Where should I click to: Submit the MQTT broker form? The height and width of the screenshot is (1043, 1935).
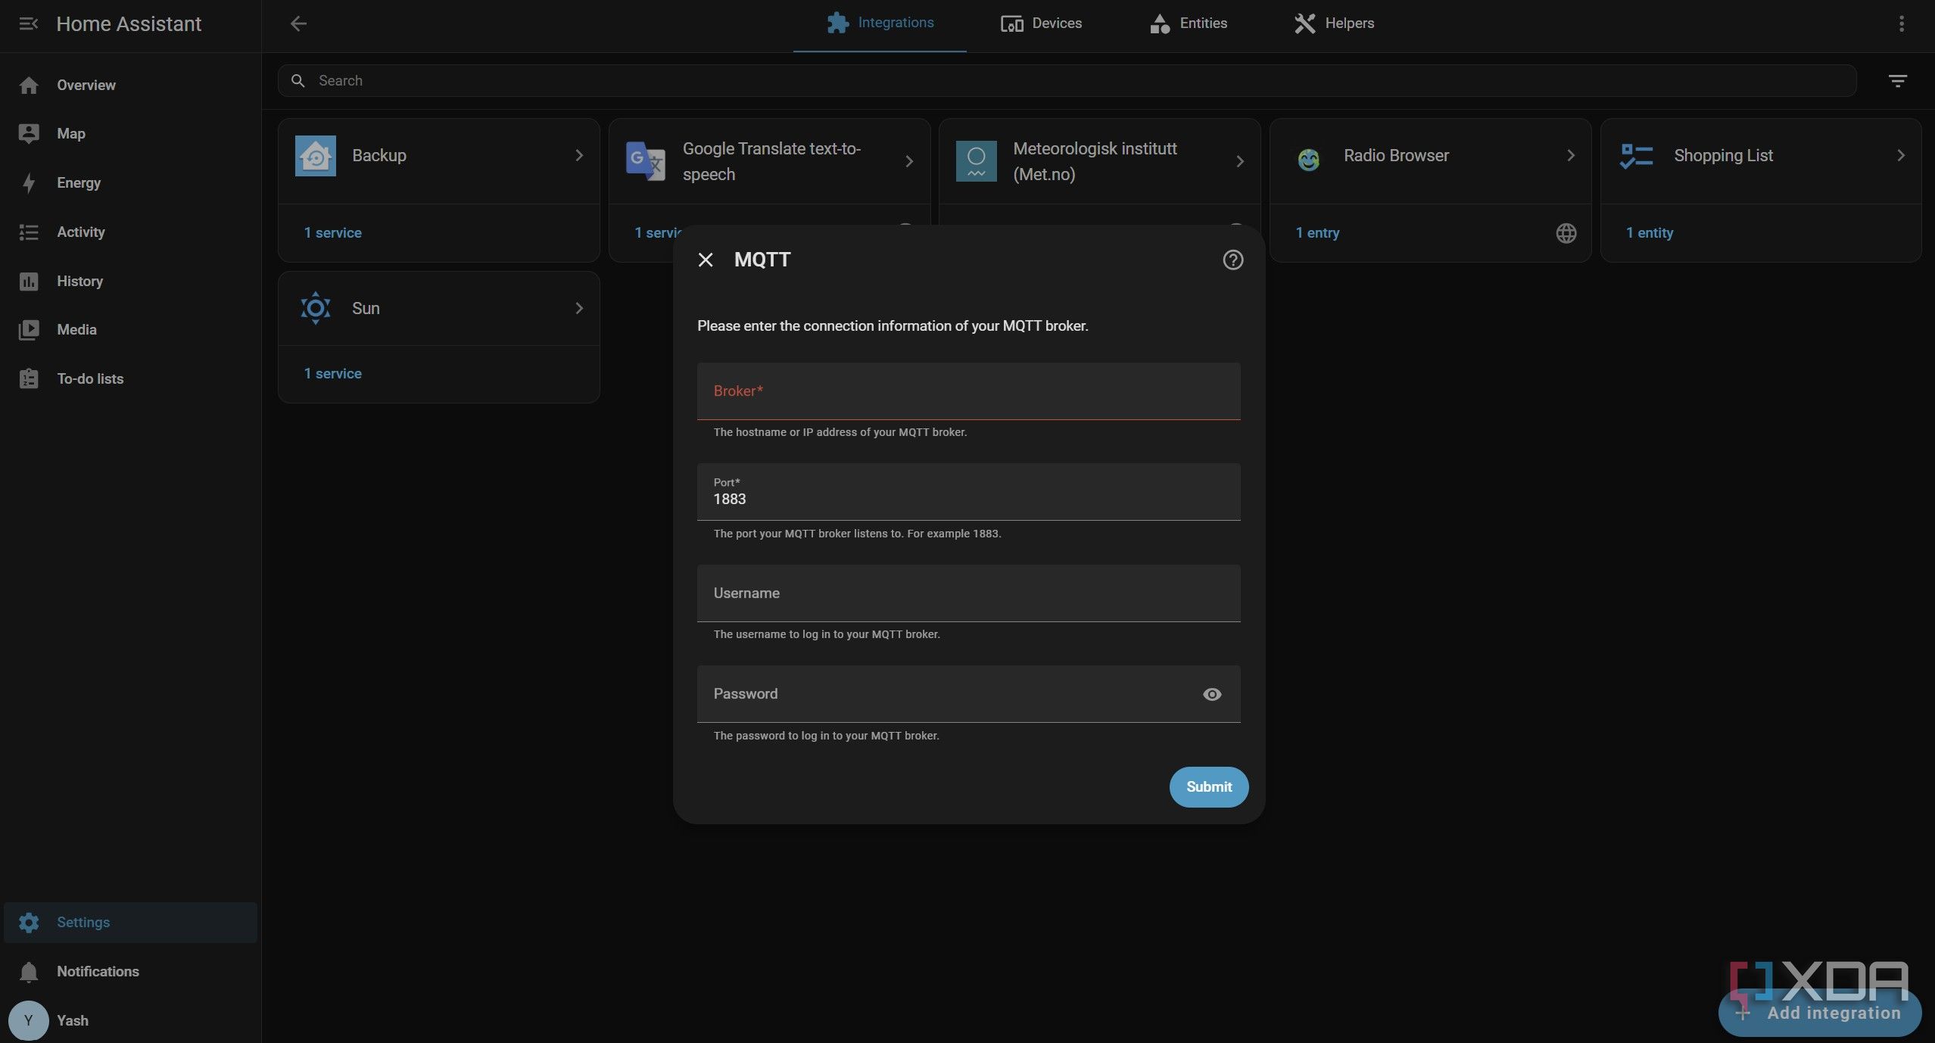(x=1208, y=787)
